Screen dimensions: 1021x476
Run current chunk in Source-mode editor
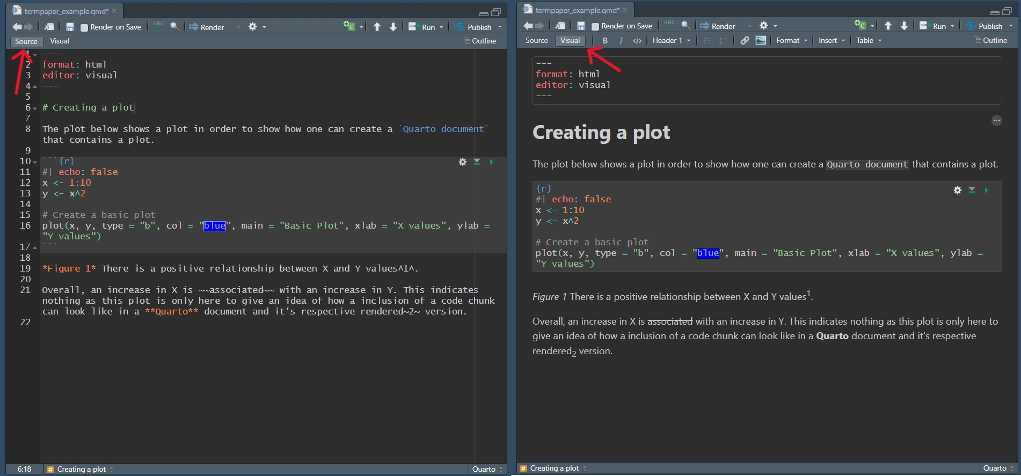tap(491, 162)
